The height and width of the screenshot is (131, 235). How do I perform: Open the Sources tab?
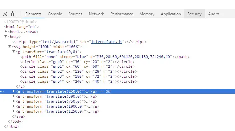(x=75, y=14)
